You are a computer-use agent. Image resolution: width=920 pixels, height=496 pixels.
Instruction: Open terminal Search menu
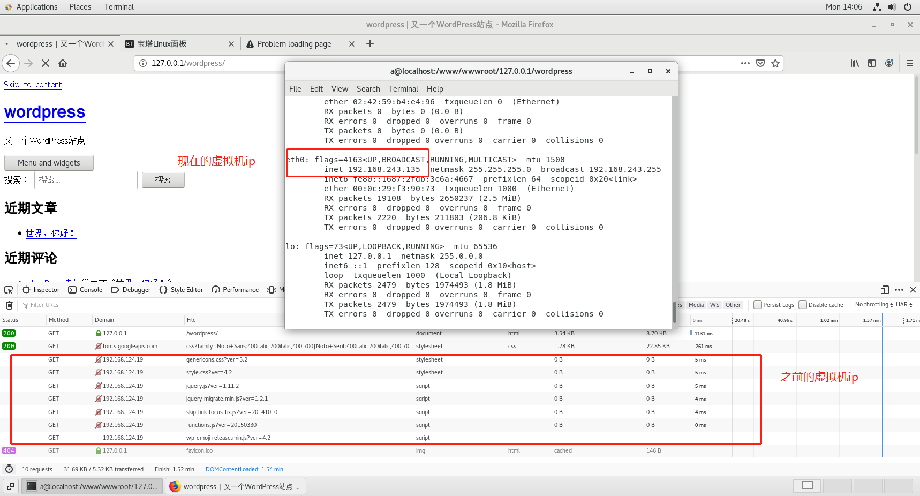coord(368,89)
